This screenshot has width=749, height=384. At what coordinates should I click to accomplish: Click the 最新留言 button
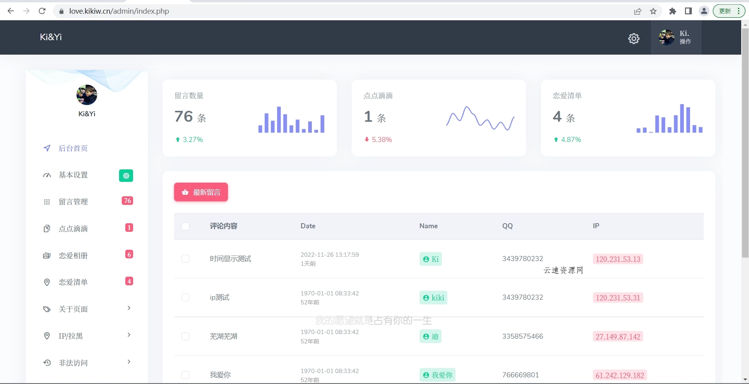pos(201,192)
